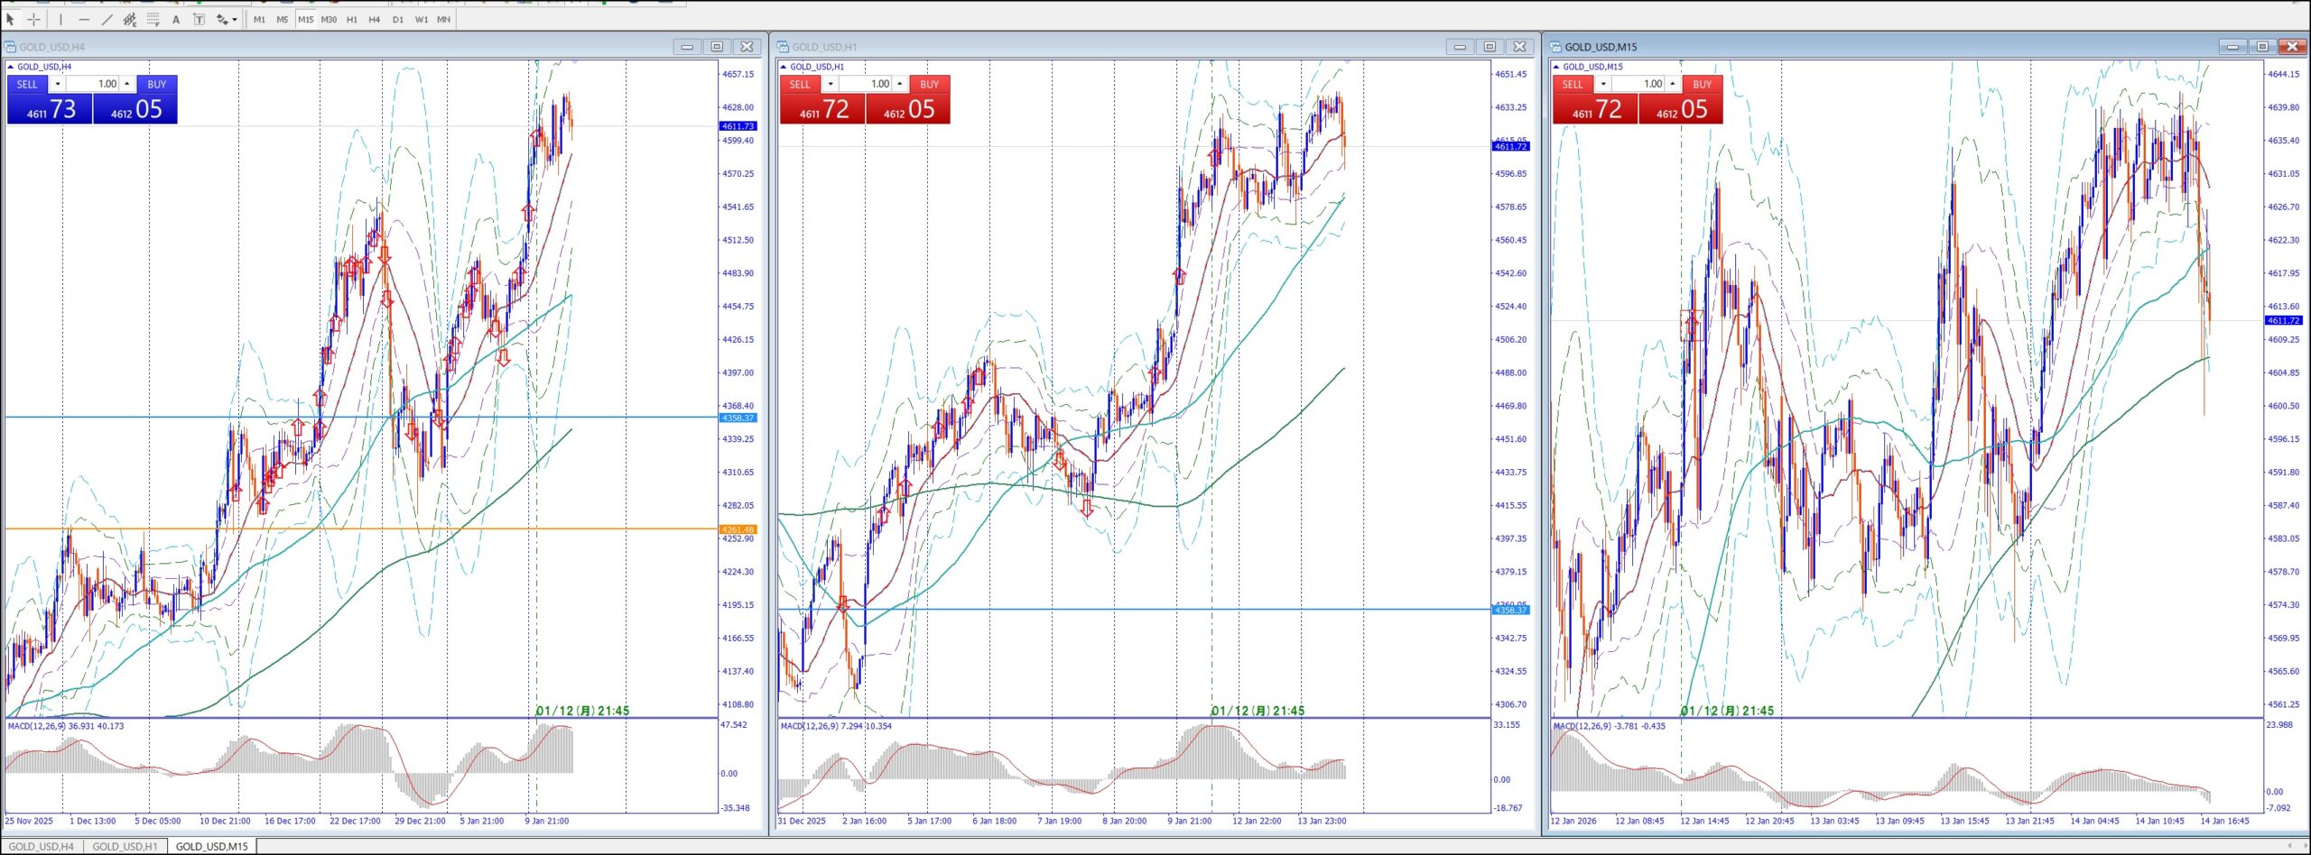Switch the chart period to H4
Screen dimensions: 2311x855
click(x=375, y=19)
